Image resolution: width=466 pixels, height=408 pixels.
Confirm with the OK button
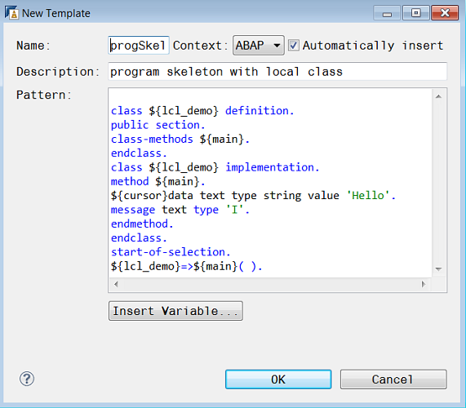coord(278,379)
